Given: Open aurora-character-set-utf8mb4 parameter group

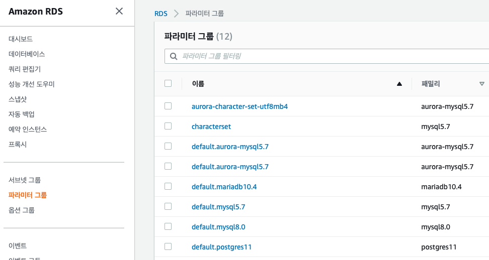Looking at the screenshot, I should click(x=239, y=106).
